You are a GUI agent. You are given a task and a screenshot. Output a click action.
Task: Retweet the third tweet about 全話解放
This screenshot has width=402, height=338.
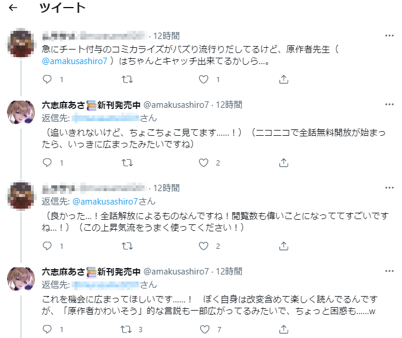pos(126,246)
